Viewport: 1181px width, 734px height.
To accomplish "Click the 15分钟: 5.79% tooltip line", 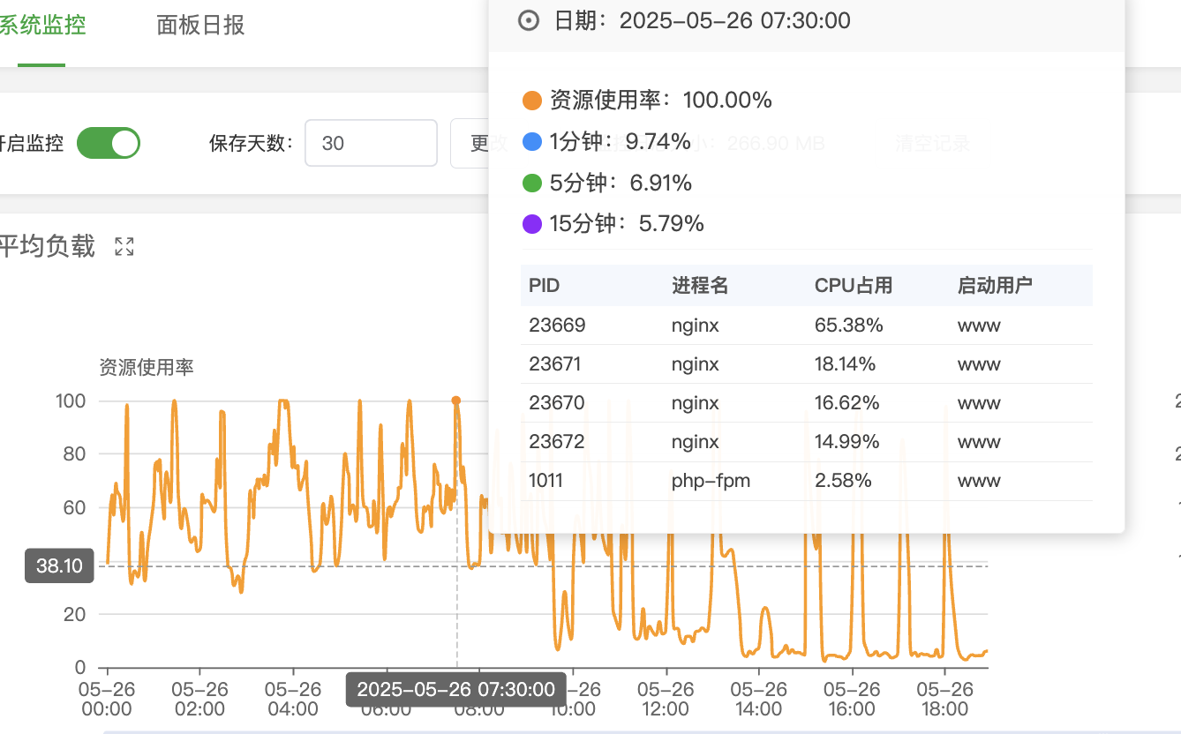I will 627,224.
